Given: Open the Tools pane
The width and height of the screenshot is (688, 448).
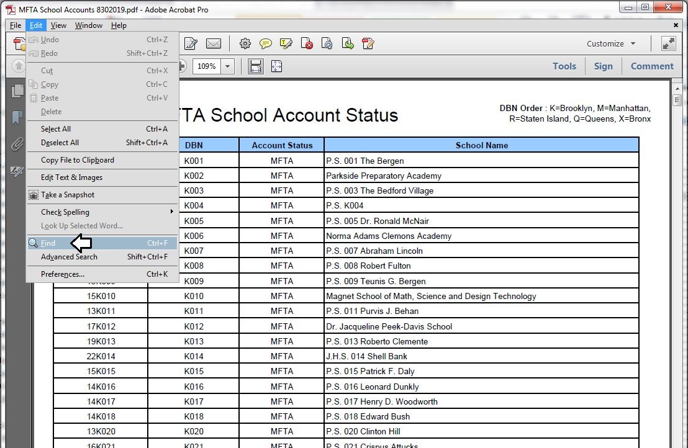Looking at the screenshot, I should (564, 66).
